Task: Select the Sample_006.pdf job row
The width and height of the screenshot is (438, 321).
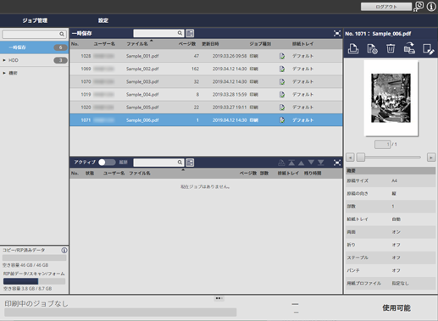Action: pyautogui.click(x=206, y=120)
